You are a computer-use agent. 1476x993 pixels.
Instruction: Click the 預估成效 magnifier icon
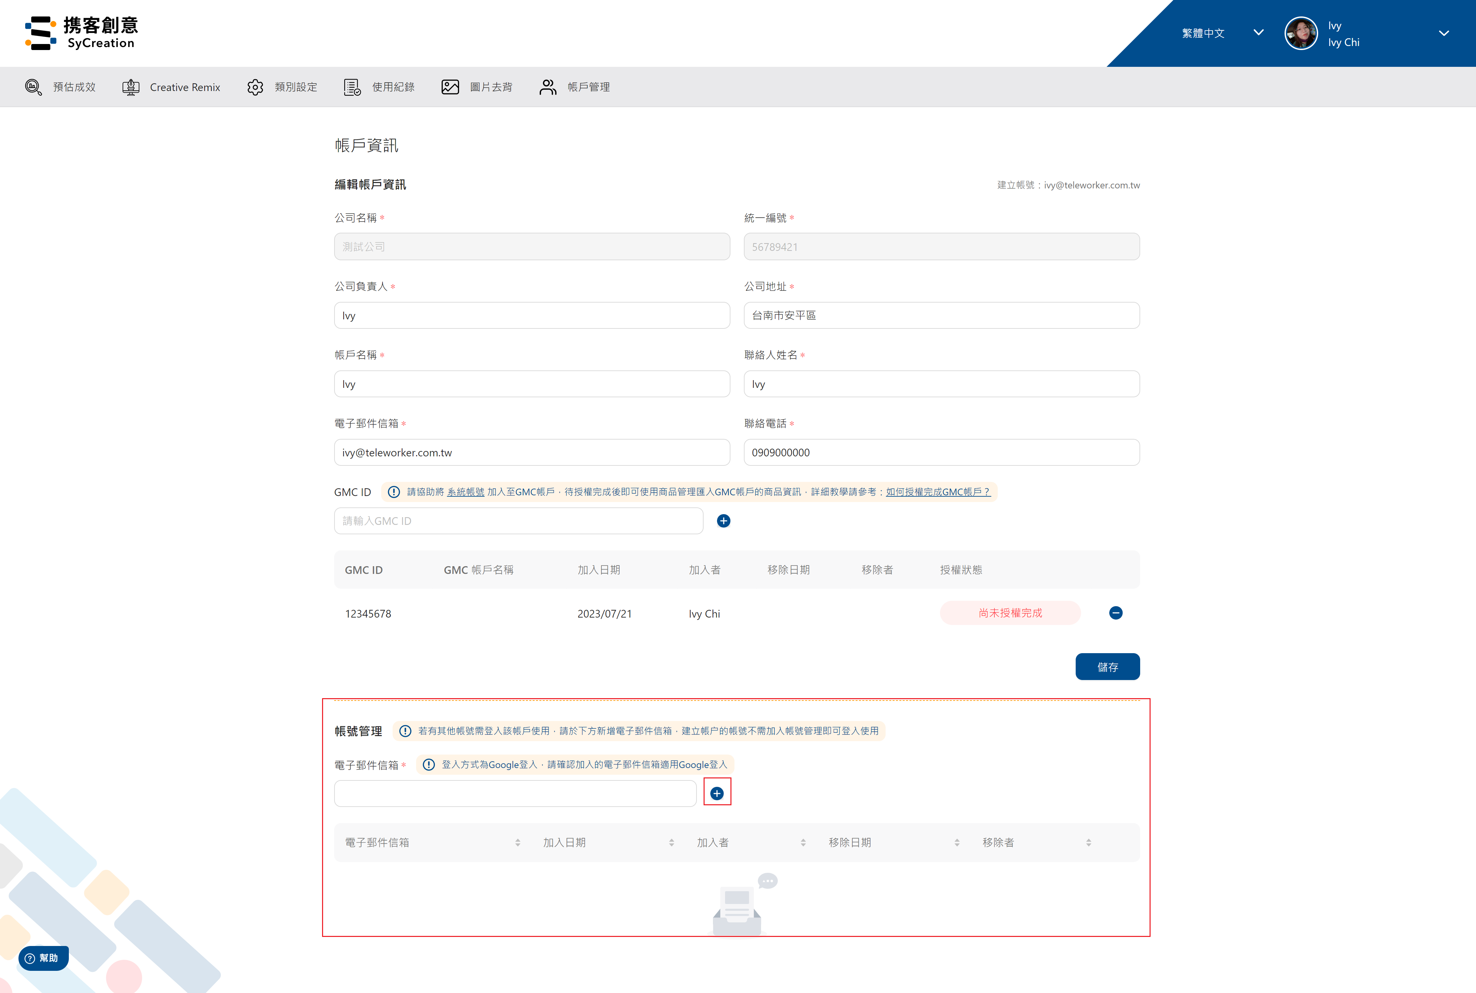tap(34, 87)
